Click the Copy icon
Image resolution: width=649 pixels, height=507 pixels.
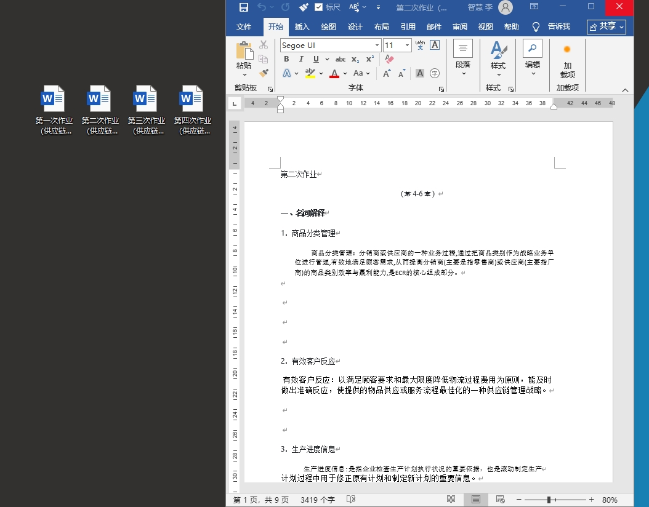pyautogui.click(x=264, y=59)
